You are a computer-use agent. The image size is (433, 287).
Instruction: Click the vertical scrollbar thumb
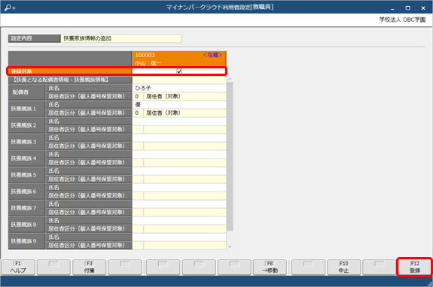[230, 156]
